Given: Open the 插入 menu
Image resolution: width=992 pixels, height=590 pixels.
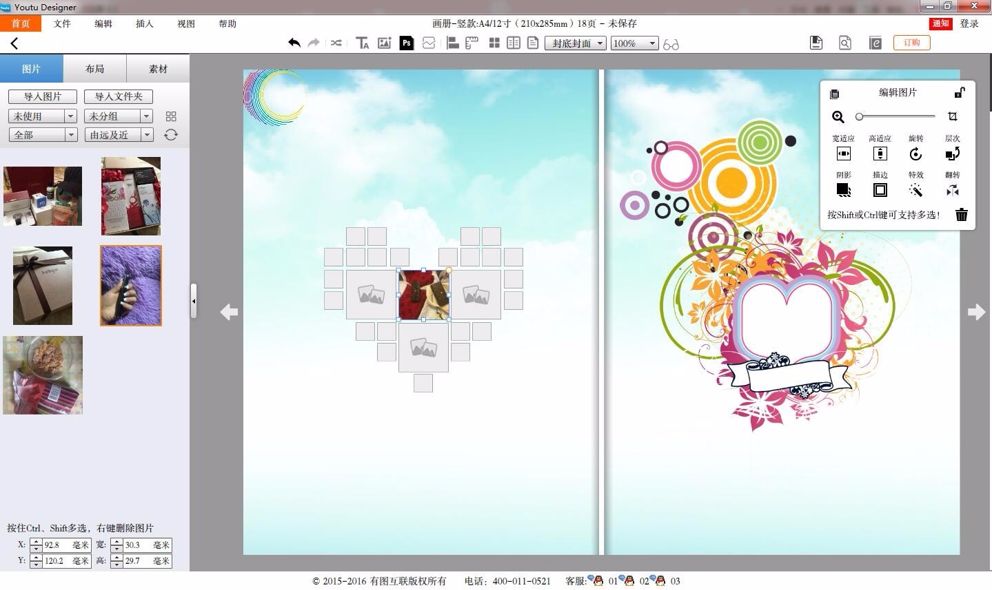Looking at the screenshot, I should [x=145, y=23].
